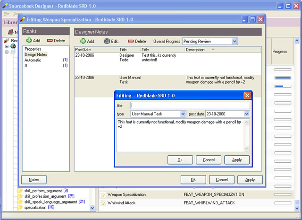Click skill_profession_argument folder icon
This screenshot has height=220, width=302.
coord(20,196)
